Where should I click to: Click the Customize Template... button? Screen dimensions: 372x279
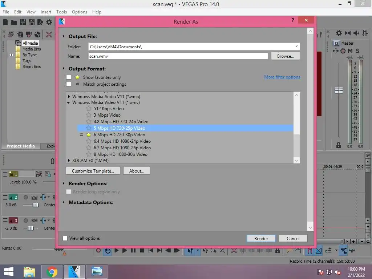pyautogui.click(x=93, y=171)
